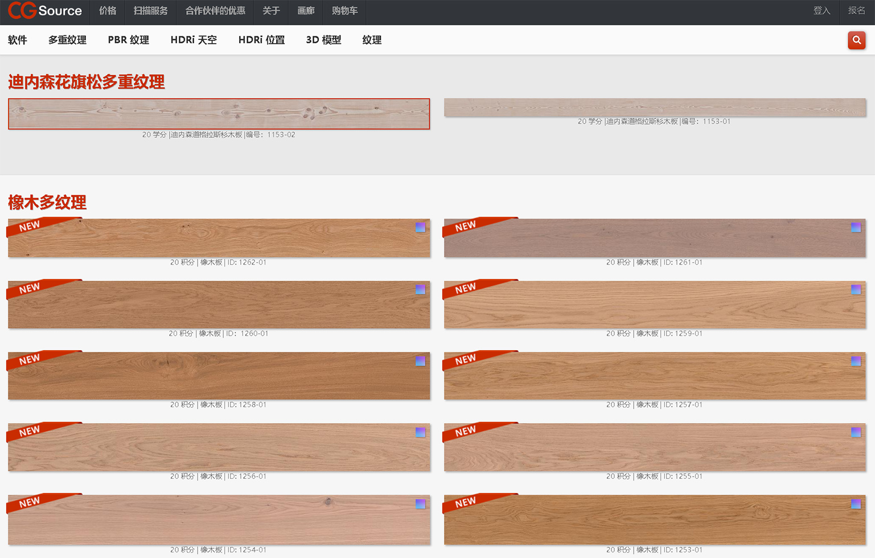Open the 橡木多纹理 section heading

click(x=47, y=202)
